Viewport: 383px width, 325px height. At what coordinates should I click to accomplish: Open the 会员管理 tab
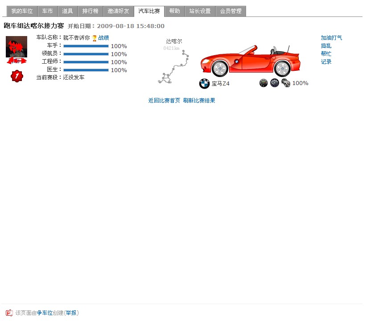pos(231,11)
